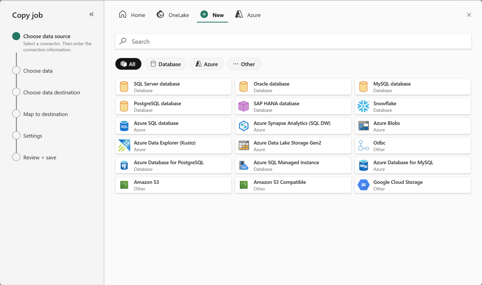Click the Azure Database for MySQL icon
This screenshot has width=482, height=285.
pyautogui.click(x=363, y=165)
